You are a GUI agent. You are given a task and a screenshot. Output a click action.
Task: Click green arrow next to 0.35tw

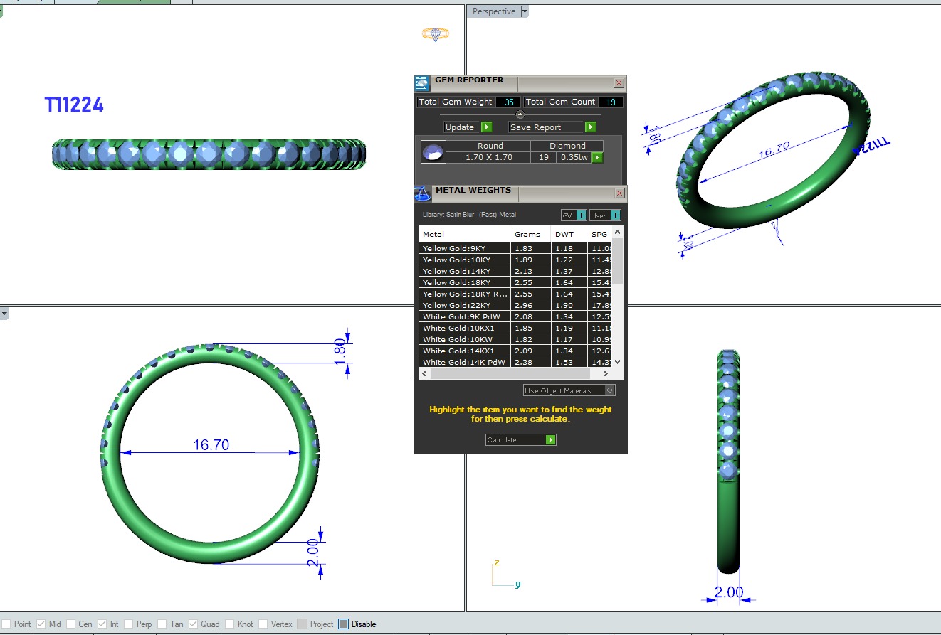(x=597, y=158)
